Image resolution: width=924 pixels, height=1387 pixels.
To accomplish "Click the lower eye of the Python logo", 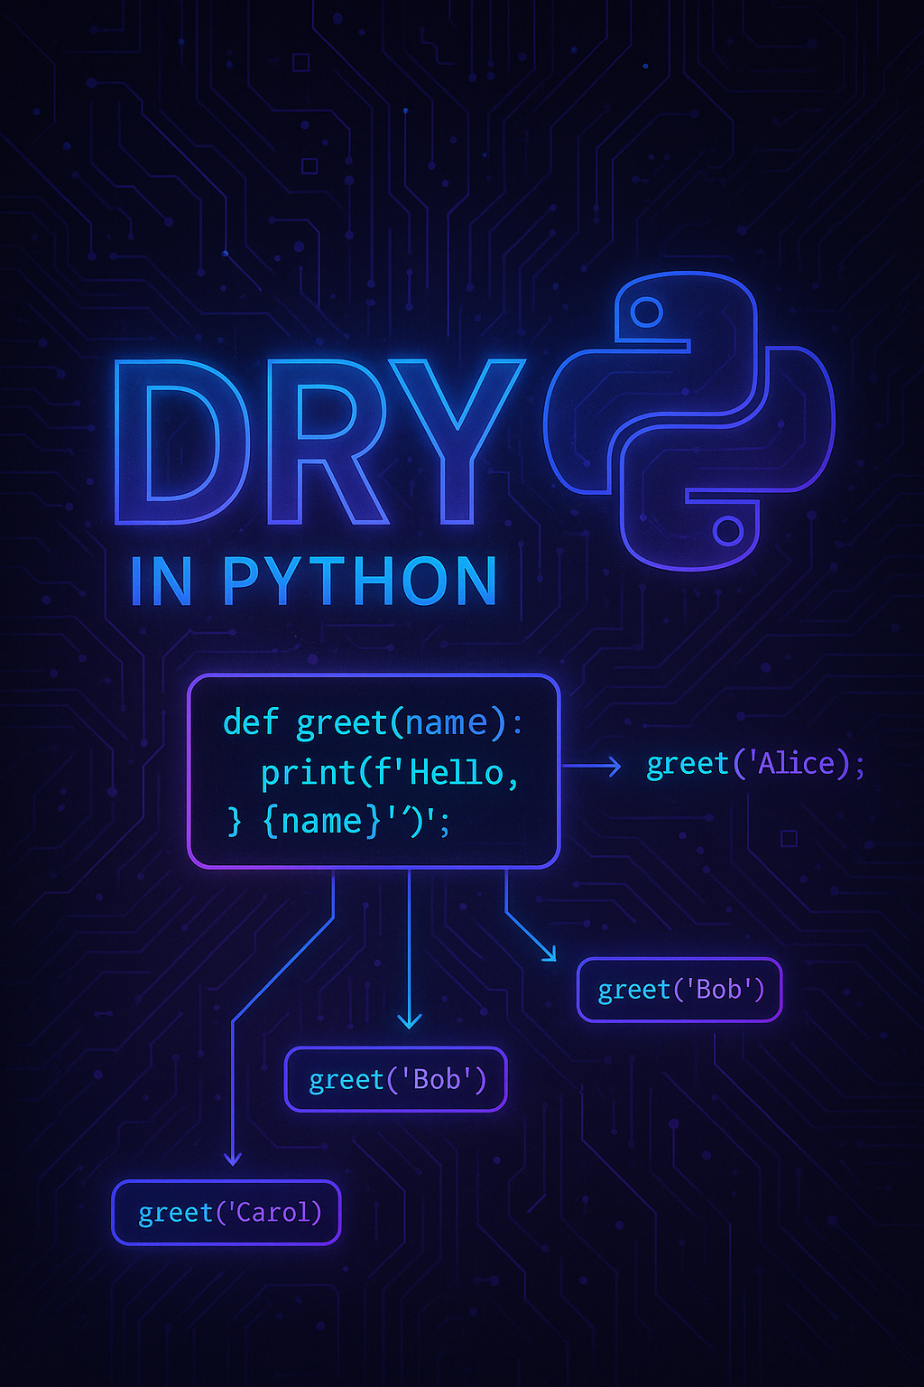I will [x=726, y=528].
